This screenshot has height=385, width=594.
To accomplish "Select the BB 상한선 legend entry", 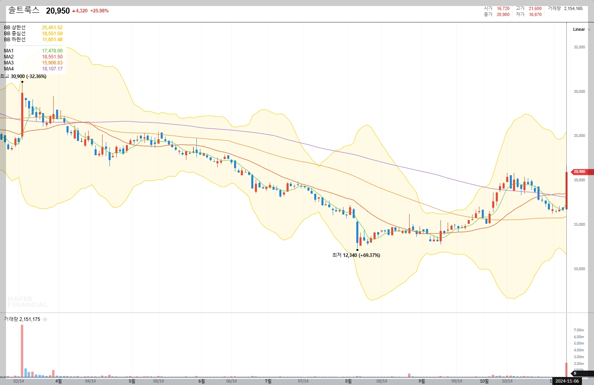I will [x=33, y=28].
